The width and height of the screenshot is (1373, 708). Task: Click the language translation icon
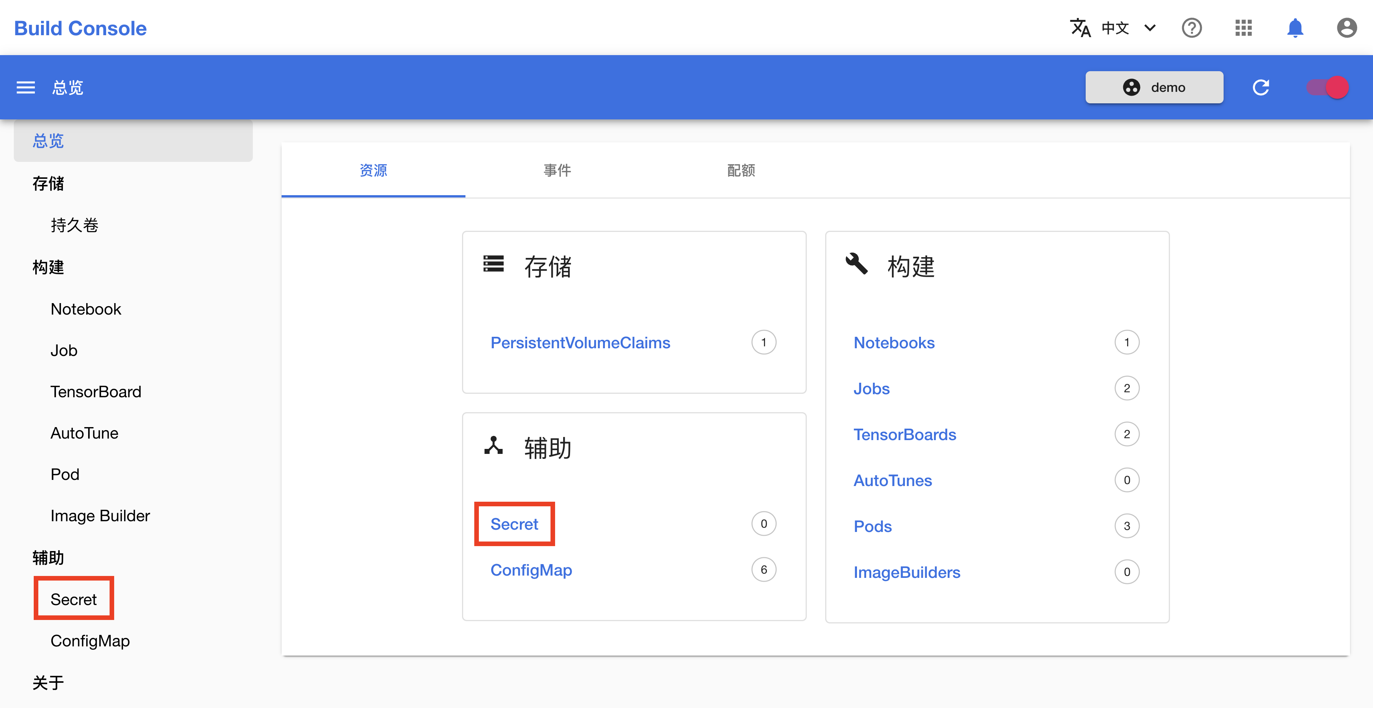(x=1081, y=27)
